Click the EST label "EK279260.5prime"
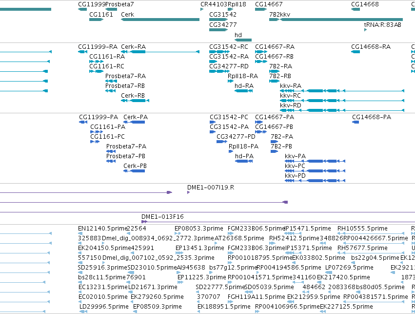This screenshot has height=314, width=415. point(157,297)
